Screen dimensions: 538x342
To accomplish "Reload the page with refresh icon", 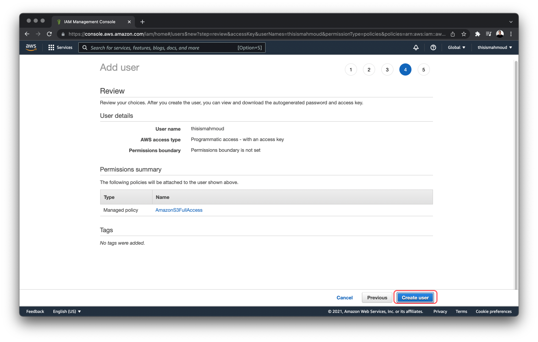I will pos(49,34).
